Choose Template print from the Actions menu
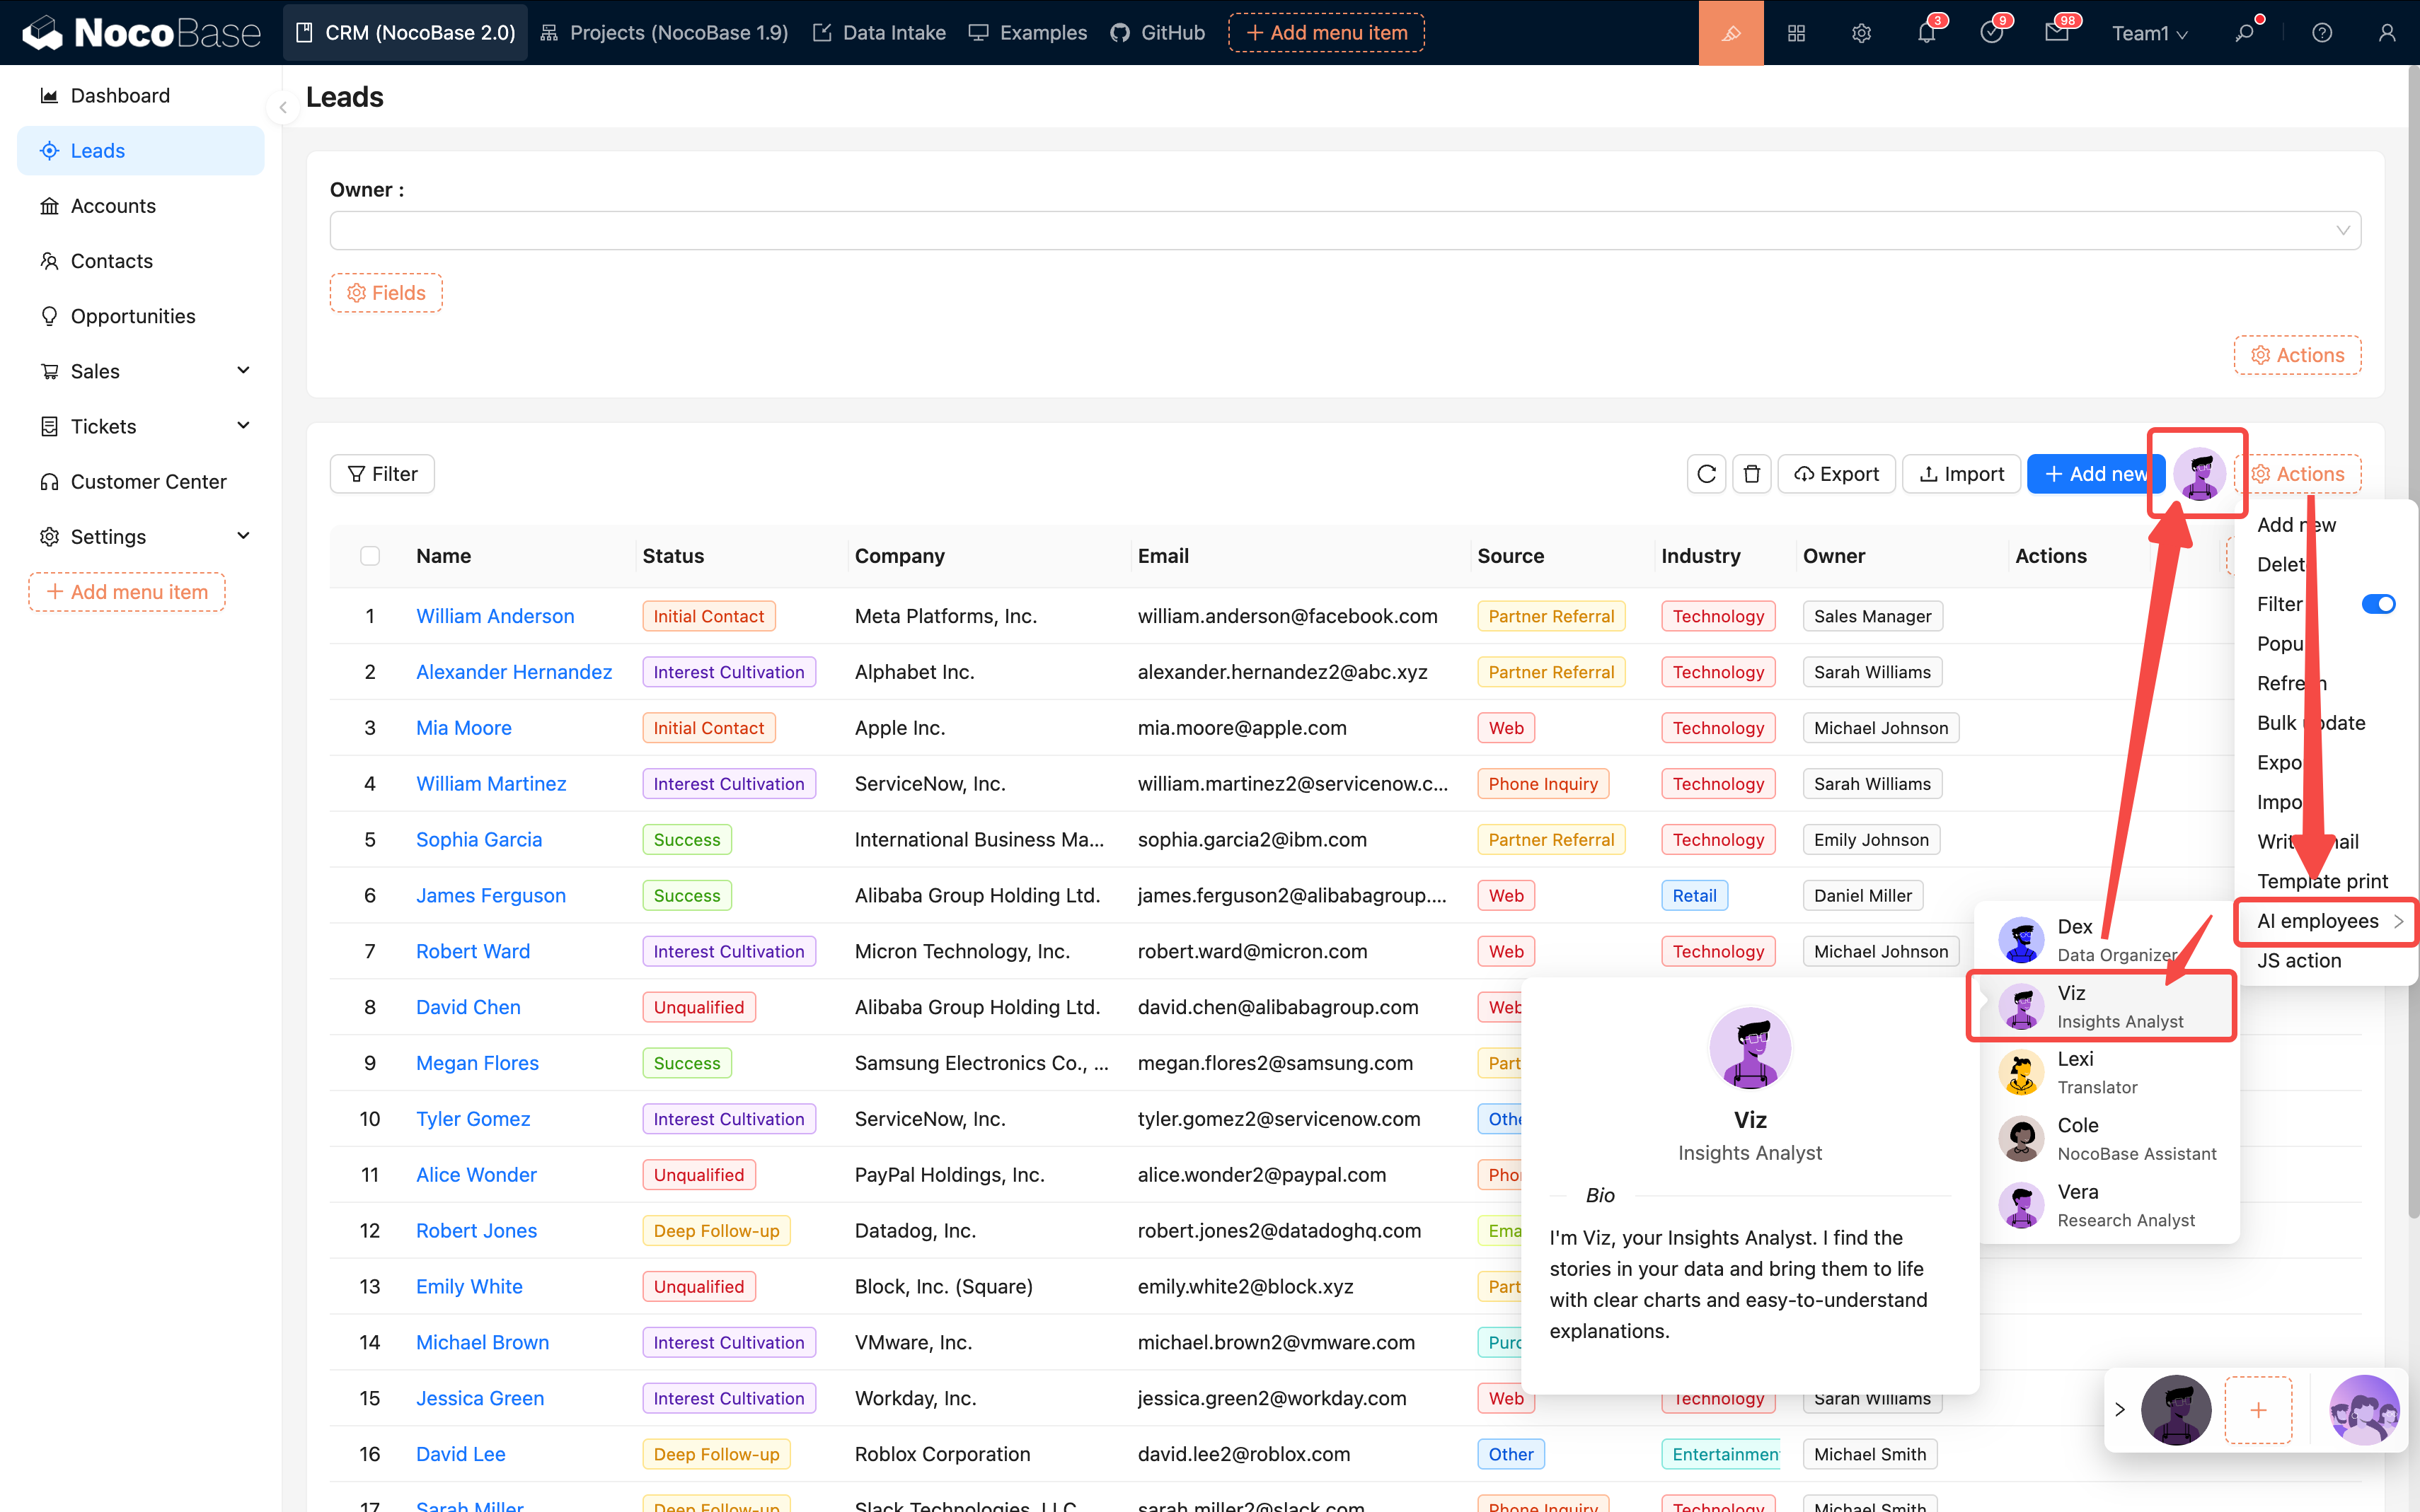 (x=2322, y=880)
